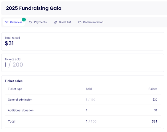Viewport: 167px width, 132px height.
Task: Click the Sold column header
Action: pyautogui.click(x=89, y=89)
